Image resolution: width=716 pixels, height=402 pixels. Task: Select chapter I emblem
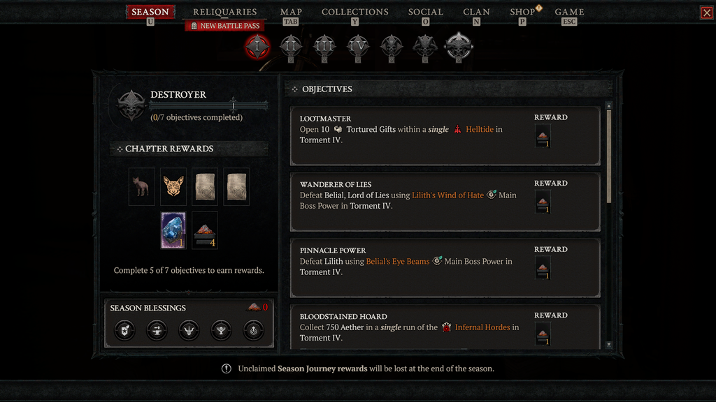pos(257,47)
